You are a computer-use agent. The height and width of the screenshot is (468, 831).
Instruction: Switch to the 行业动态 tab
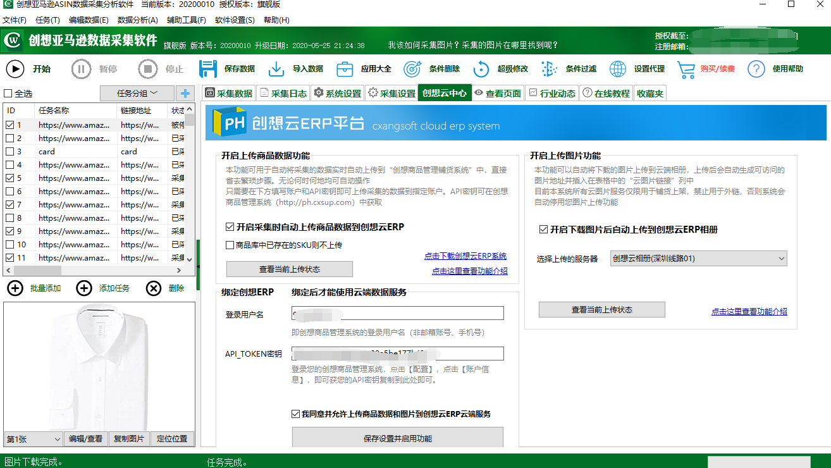click(x=553, y=94)
